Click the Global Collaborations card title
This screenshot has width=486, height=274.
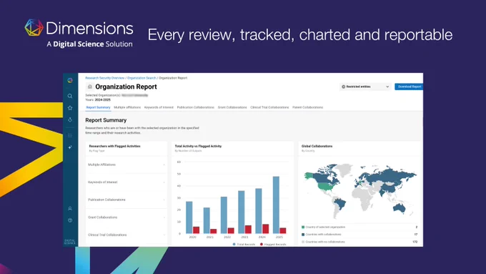tap(317, 146)
